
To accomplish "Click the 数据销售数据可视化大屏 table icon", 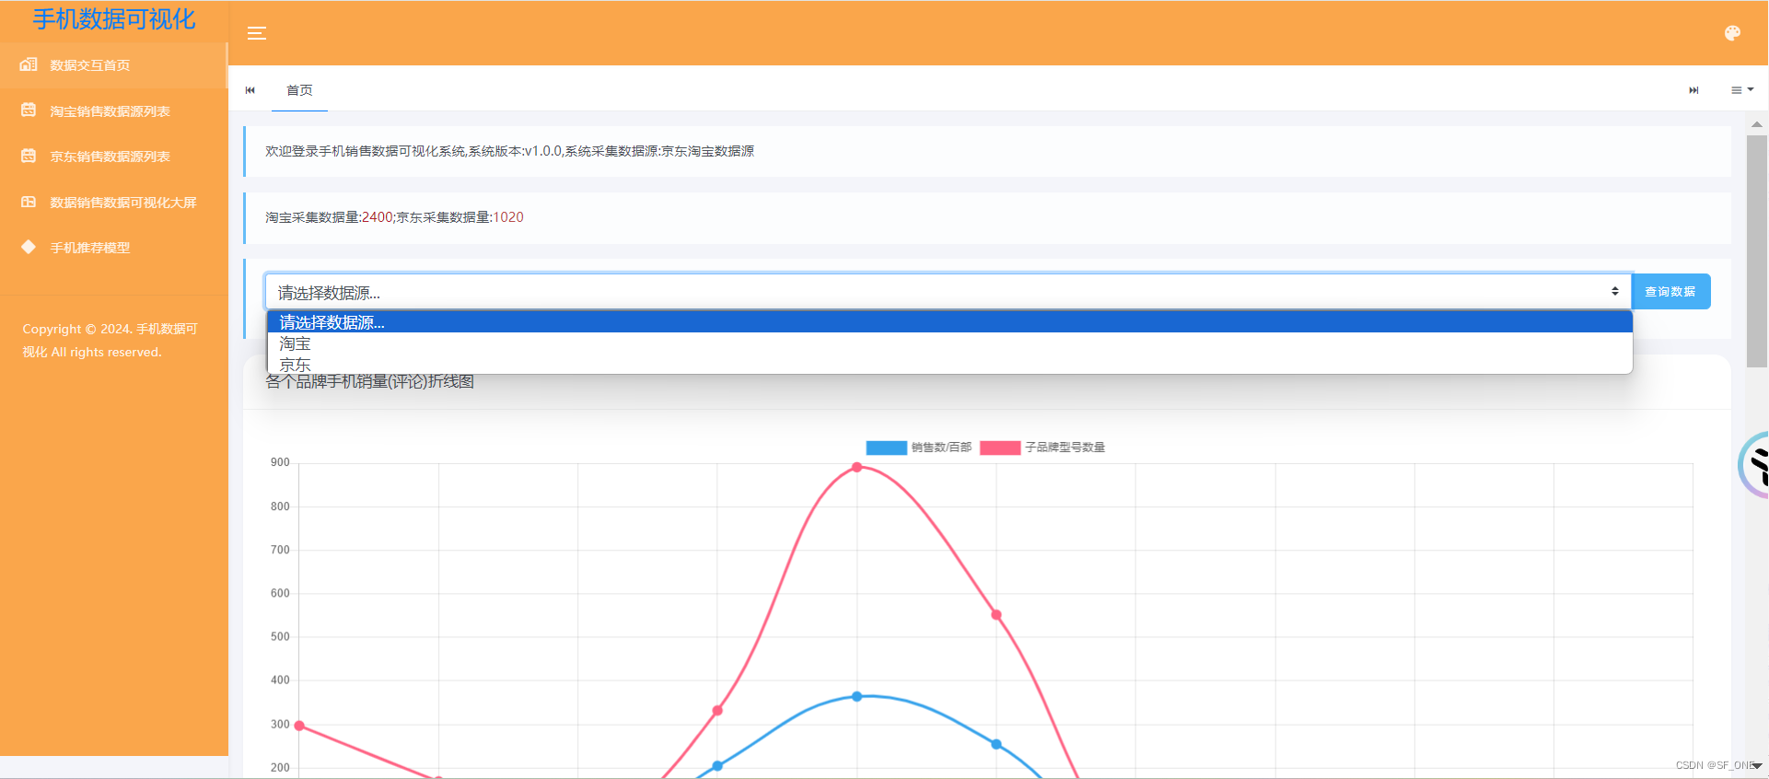I will [29, 202].
